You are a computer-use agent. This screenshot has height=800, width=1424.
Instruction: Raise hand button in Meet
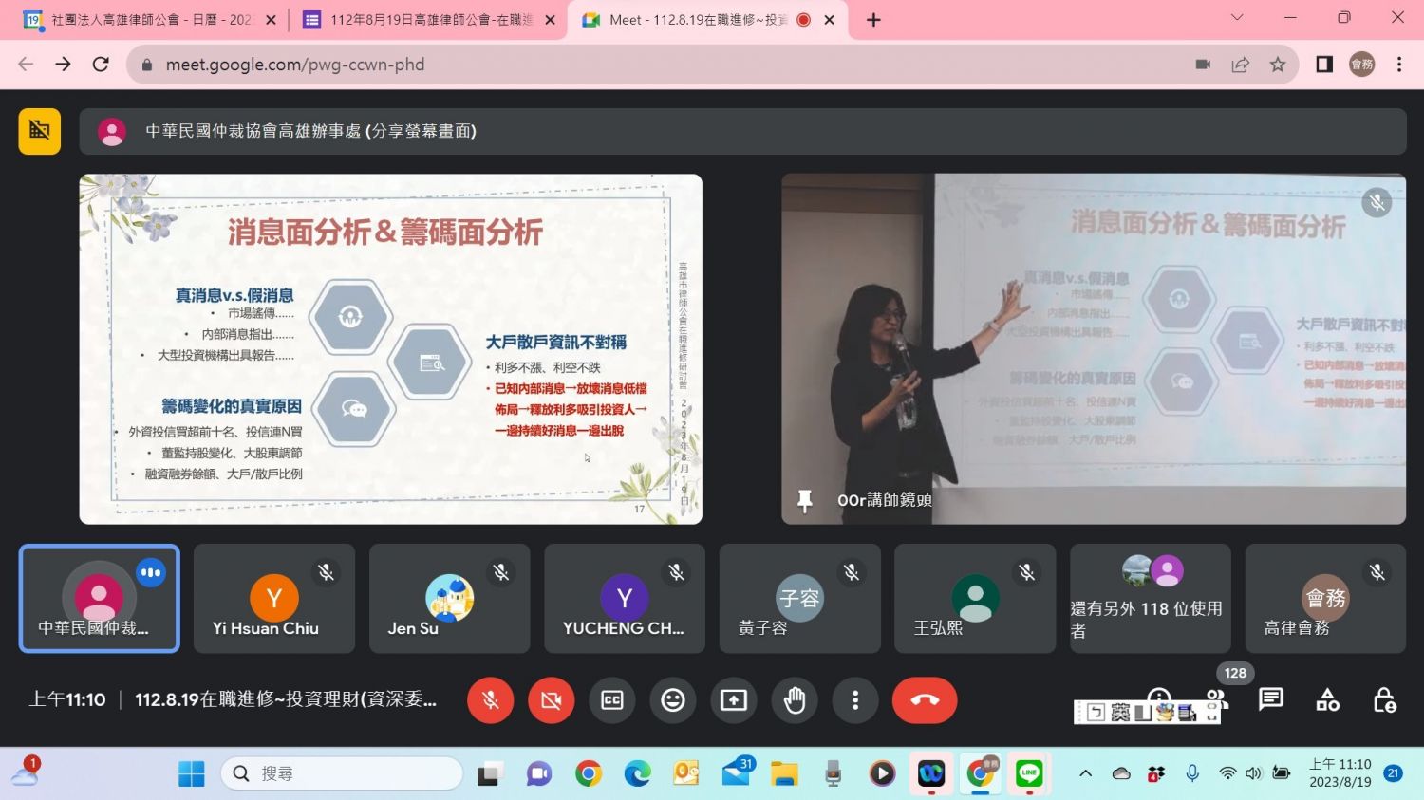pos(795,700)
